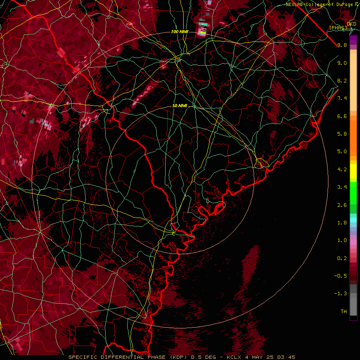Click the pale peach segment of the color bar
360x360 pixels.
[353, 82]
